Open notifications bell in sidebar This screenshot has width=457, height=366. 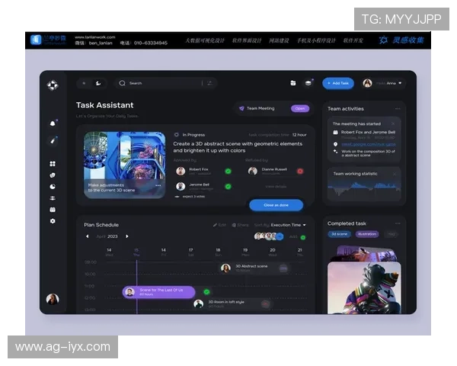pyautogui.click(x=53, y=123)
